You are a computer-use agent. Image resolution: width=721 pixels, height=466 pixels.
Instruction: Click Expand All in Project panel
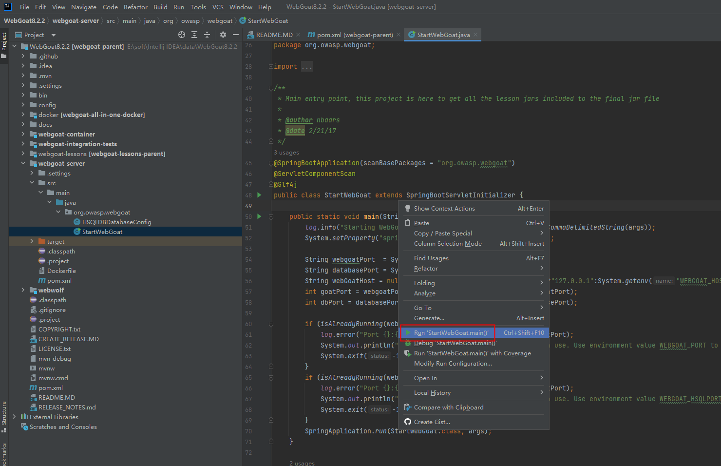[194, 35]
